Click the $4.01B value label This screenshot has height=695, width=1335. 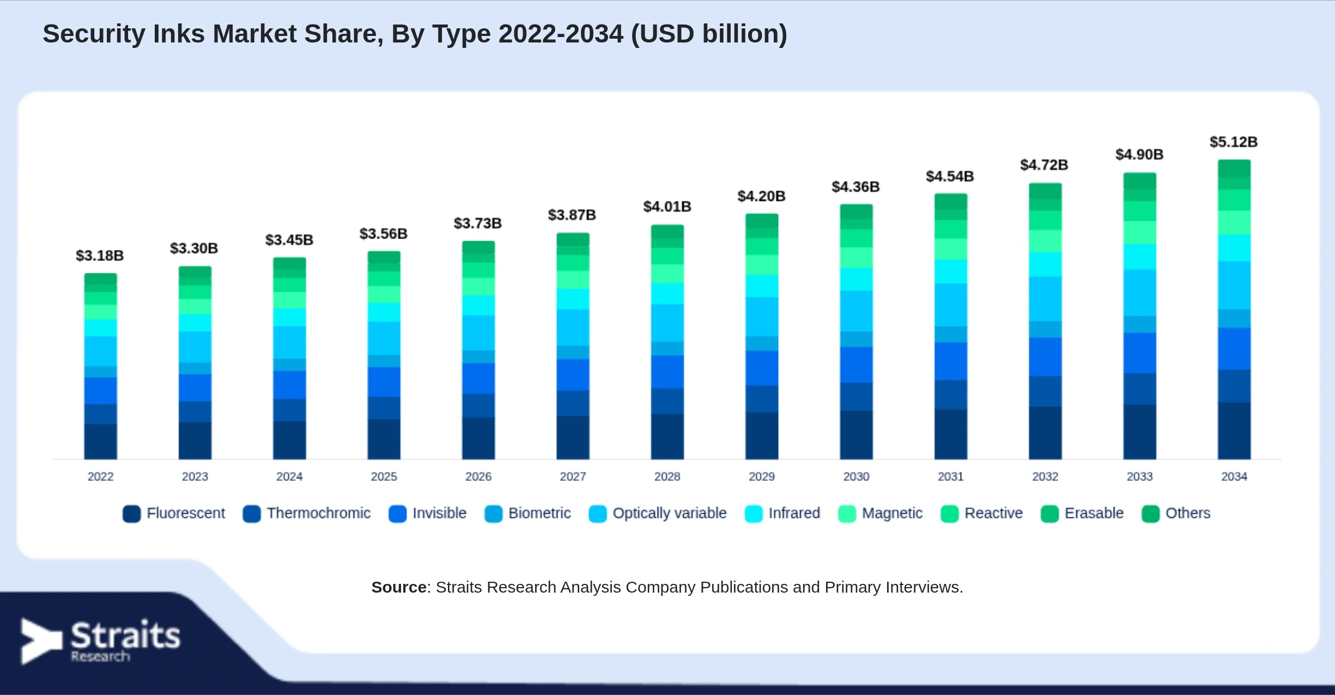pyautogui.click(x=667, y=207)
